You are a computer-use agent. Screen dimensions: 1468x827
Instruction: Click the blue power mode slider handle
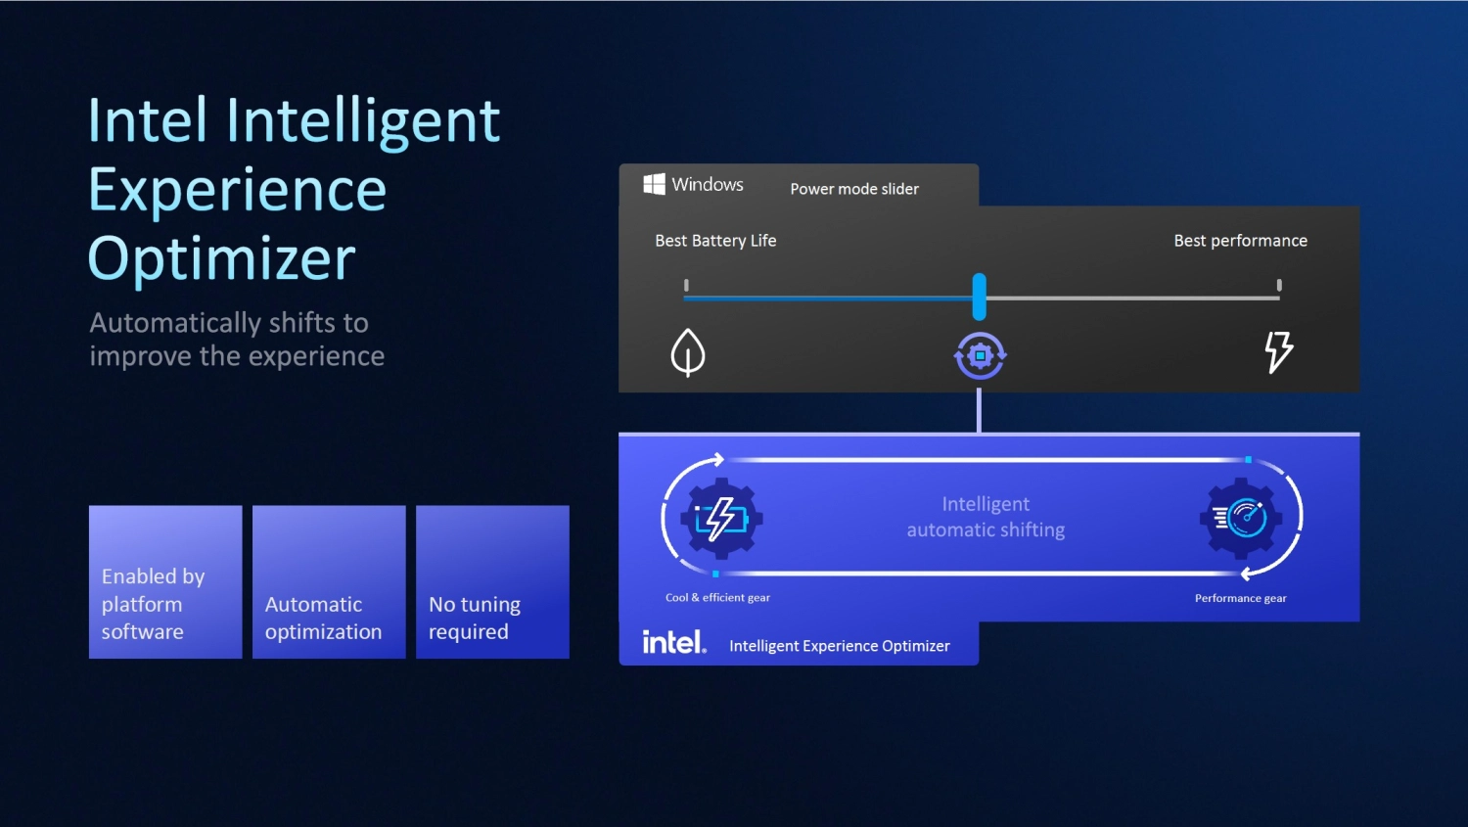coord(979,297)
